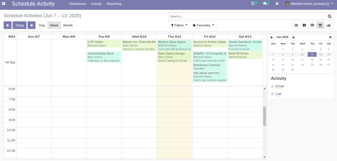
Task: Switch to calendar view icon
Action: pyautogui.click(x=320, y=25)
